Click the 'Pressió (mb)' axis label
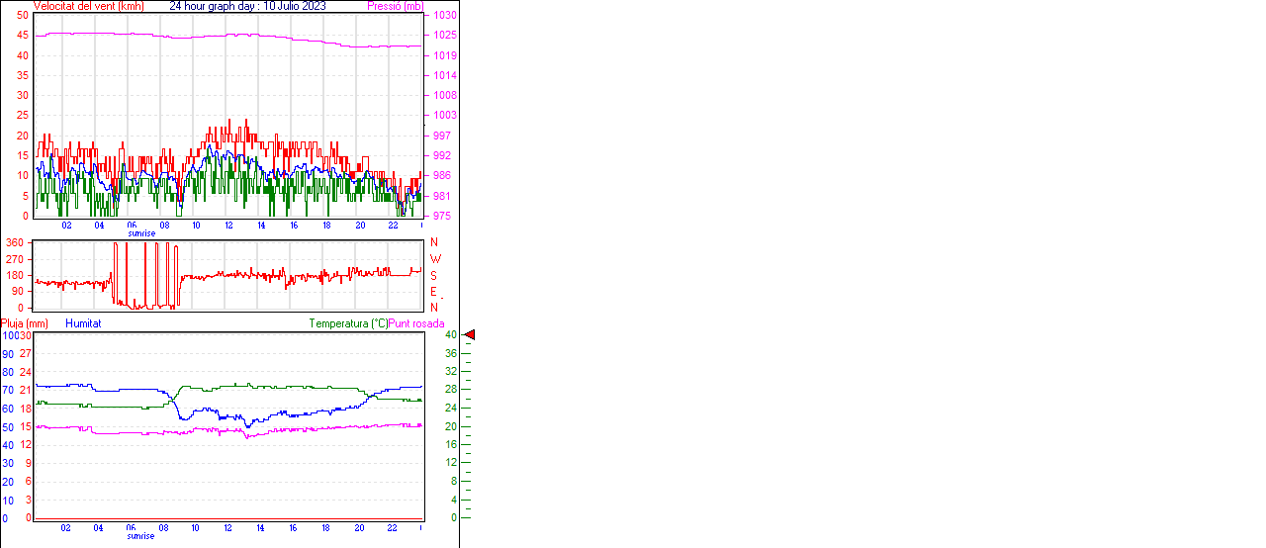The height and width of the screenshot is (548, 1266). pyautogui.click(x=400, y=6)
